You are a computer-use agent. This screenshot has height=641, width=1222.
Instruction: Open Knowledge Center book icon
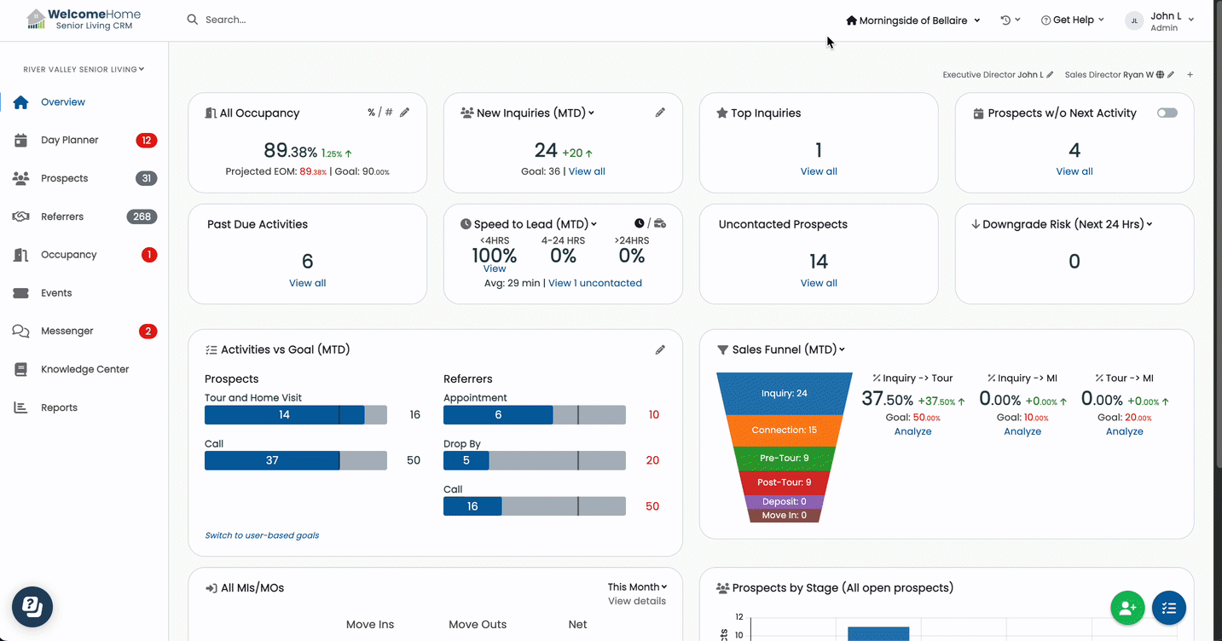point(21,370)
